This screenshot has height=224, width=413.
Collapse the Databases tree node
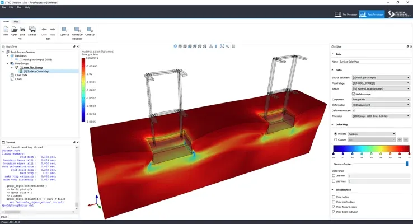[x=8, y=56]
